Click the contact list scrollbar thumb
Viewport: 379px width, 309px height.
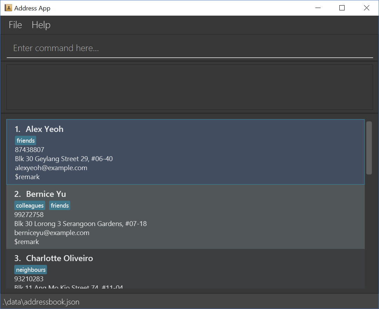(369, 148)
